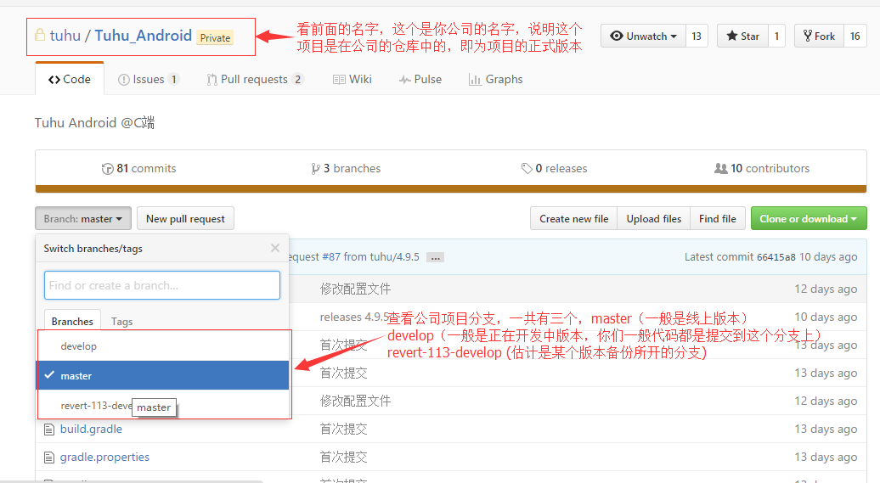880x483 pixels.
Task: Click the Private label badge
Action: (x=215, y=37)
